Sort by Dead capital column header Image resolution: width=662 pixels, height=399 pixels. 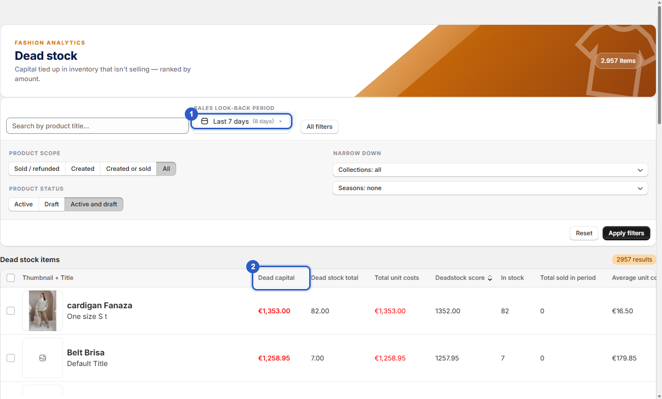(x=276, y=278)
